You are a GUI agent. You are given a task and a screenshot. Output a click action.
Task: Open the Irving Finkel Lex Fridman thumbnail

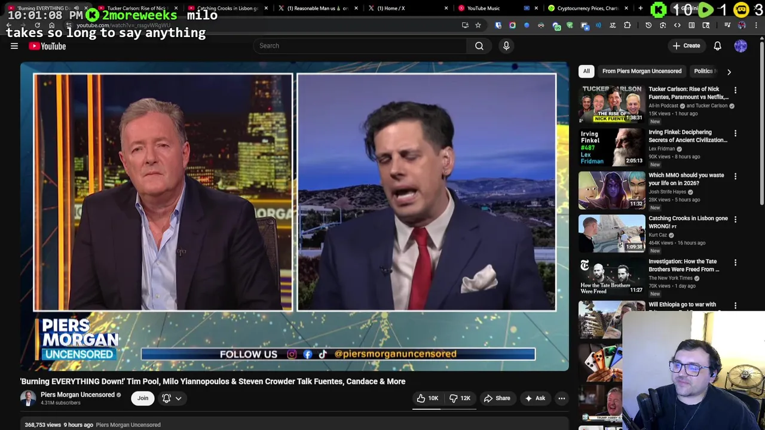pos(611,147)
